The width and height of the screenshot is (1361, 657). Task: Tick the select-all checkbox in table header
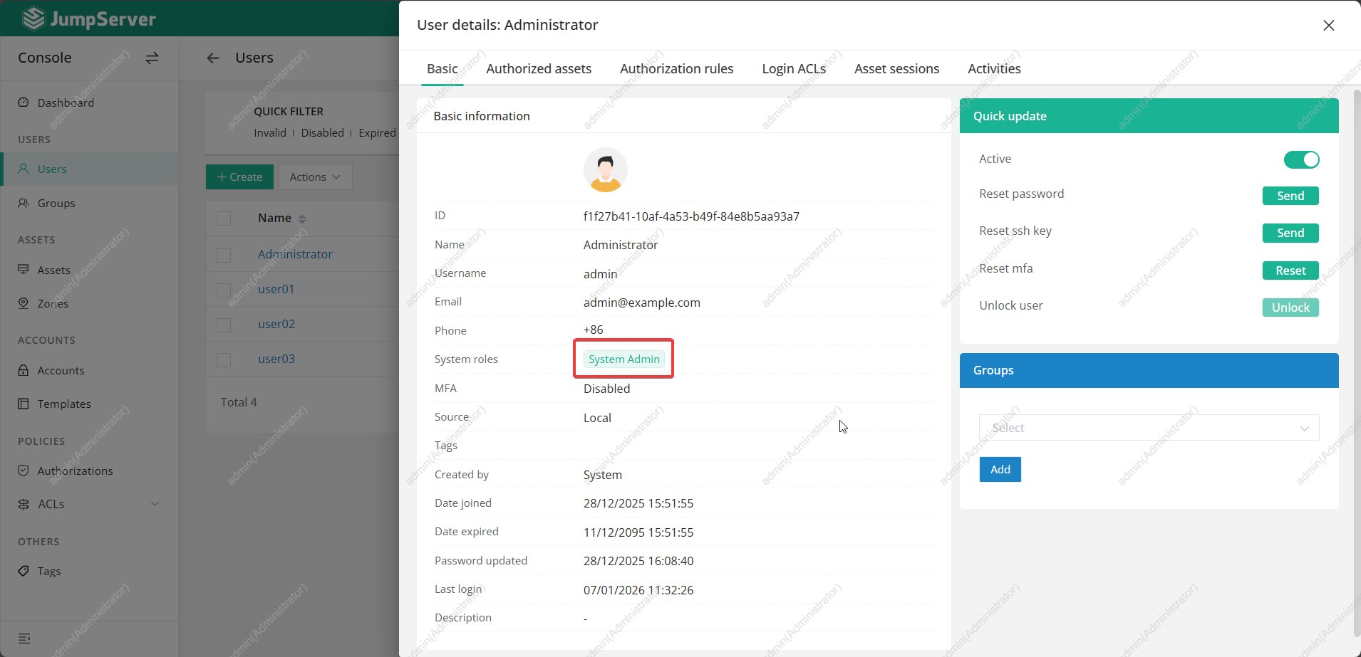[224, 219]
